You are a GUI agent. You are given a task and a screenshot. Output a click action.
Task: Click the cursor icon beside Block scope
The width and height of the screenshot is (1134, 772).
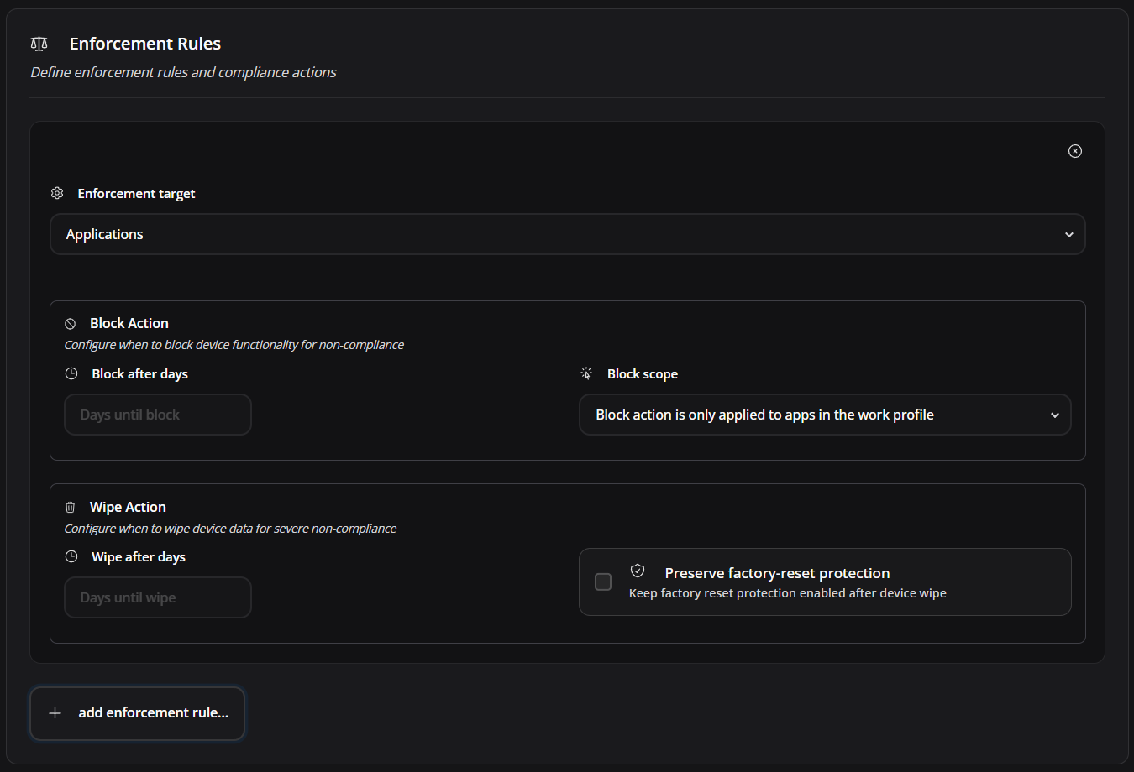[586, 373]
